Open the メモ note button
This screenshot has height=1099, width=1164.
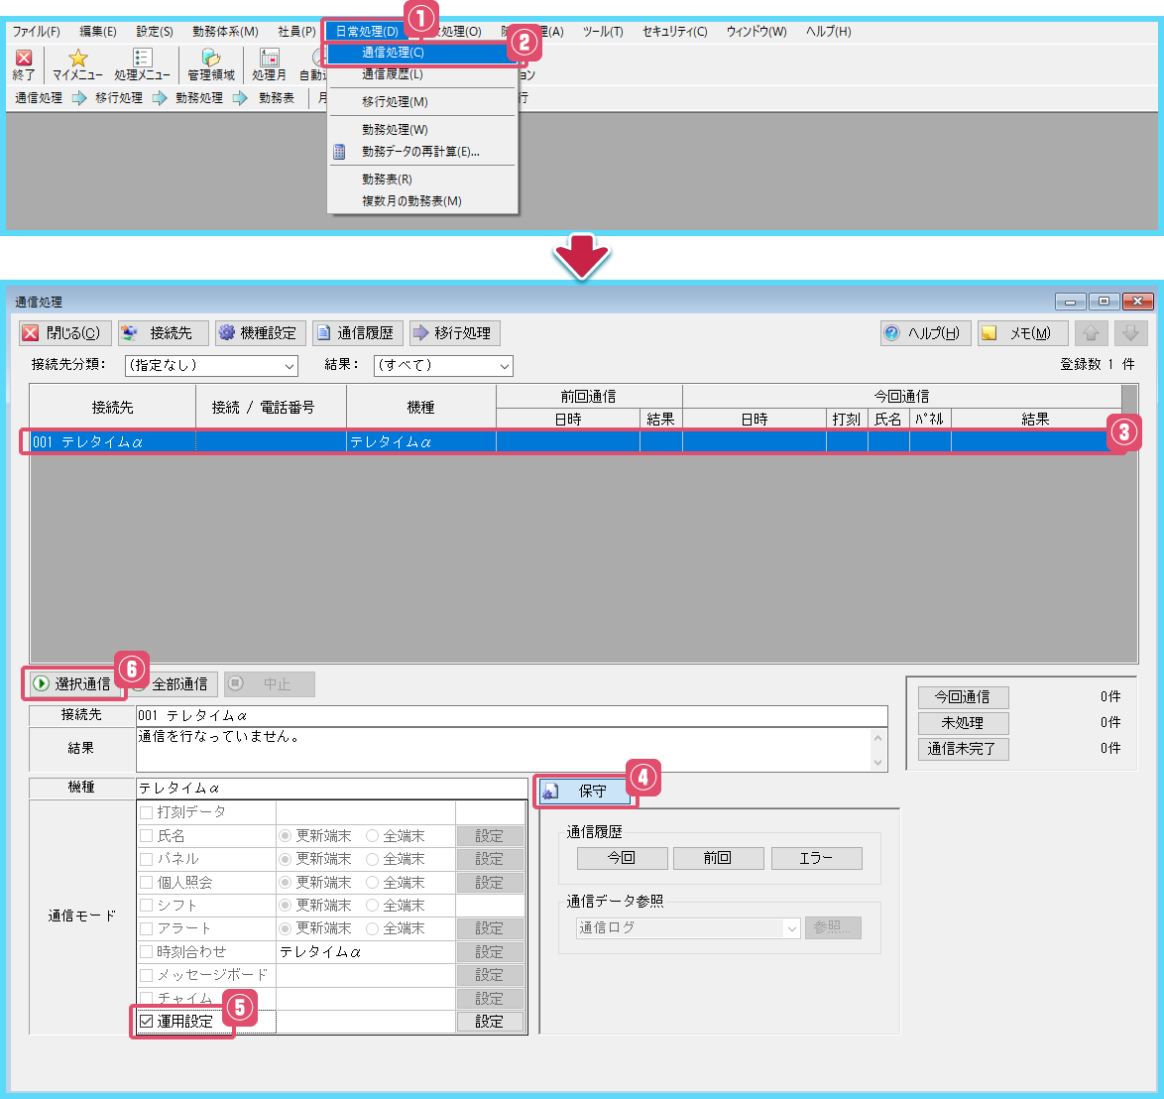(x=1021, y=333)
